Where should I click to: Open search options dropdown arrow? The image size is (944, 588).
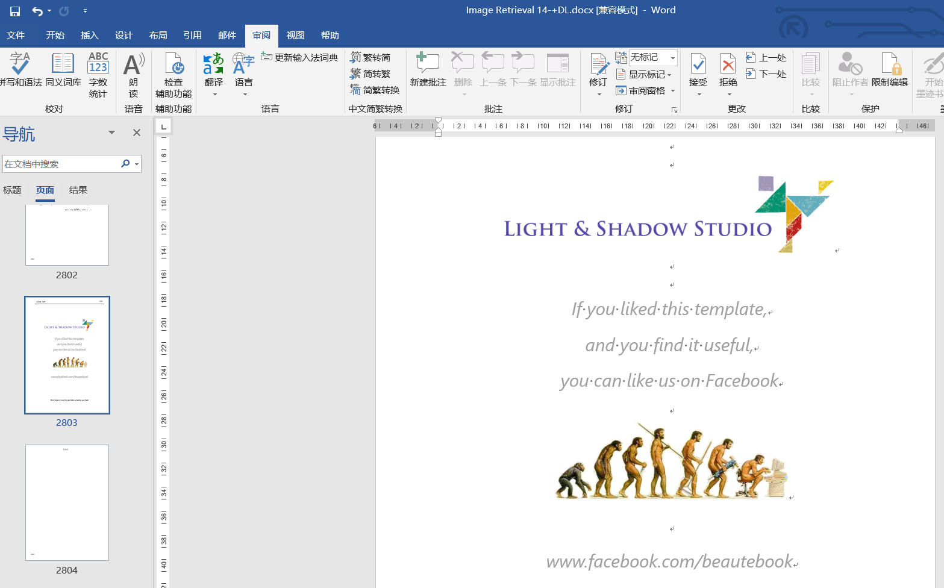pos(137,164)
